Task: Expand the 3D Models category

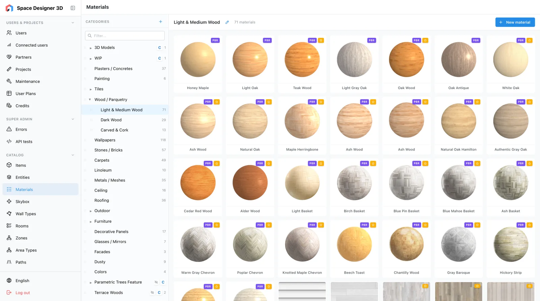Action: pos(91,48)
